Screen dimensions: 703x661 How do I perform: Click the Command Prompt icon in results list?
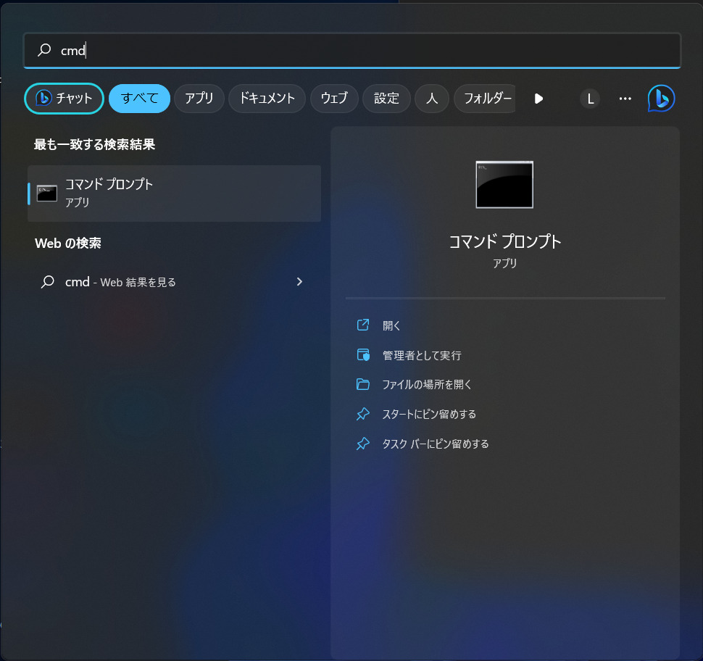coord(46,194)
